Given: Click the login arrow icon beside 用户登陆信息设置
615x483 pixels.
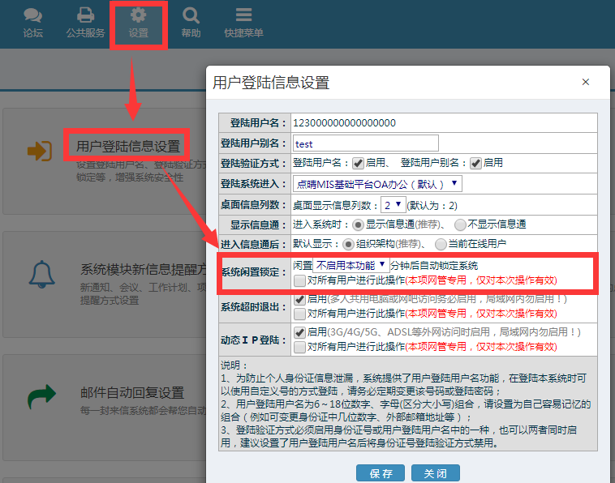Looking at the screenshot, I should tap(40, 151).
